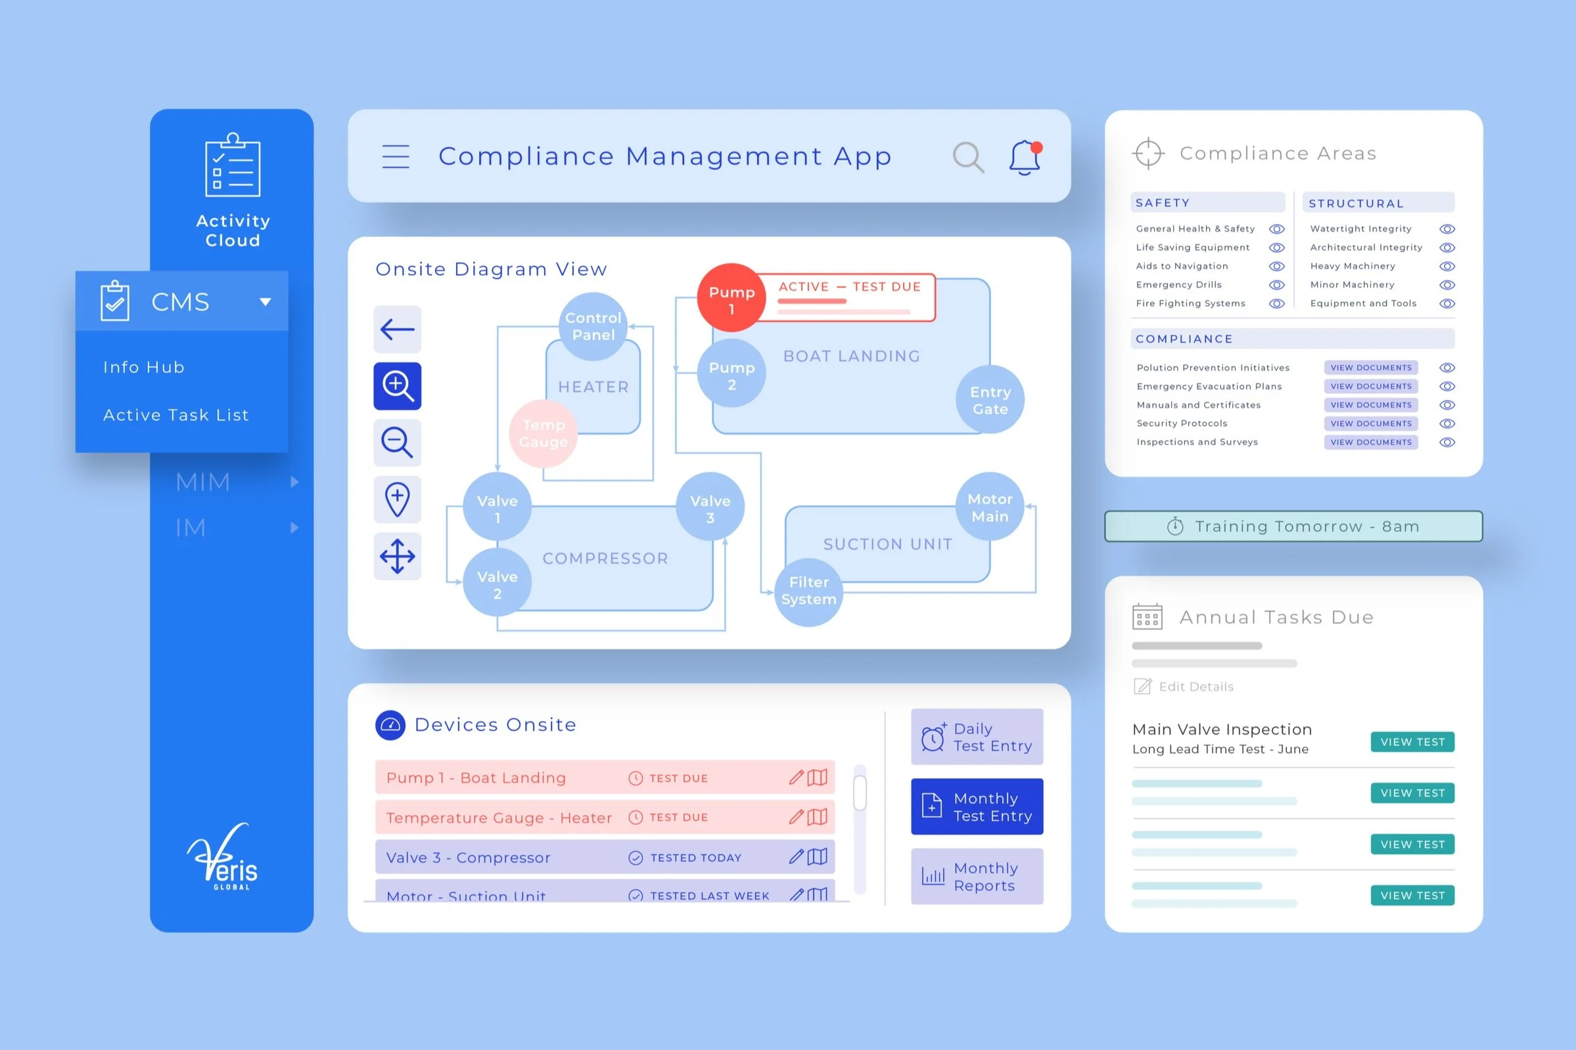Select the add location pin tool
This screenshot has height=1050, width=1576.
398,500
